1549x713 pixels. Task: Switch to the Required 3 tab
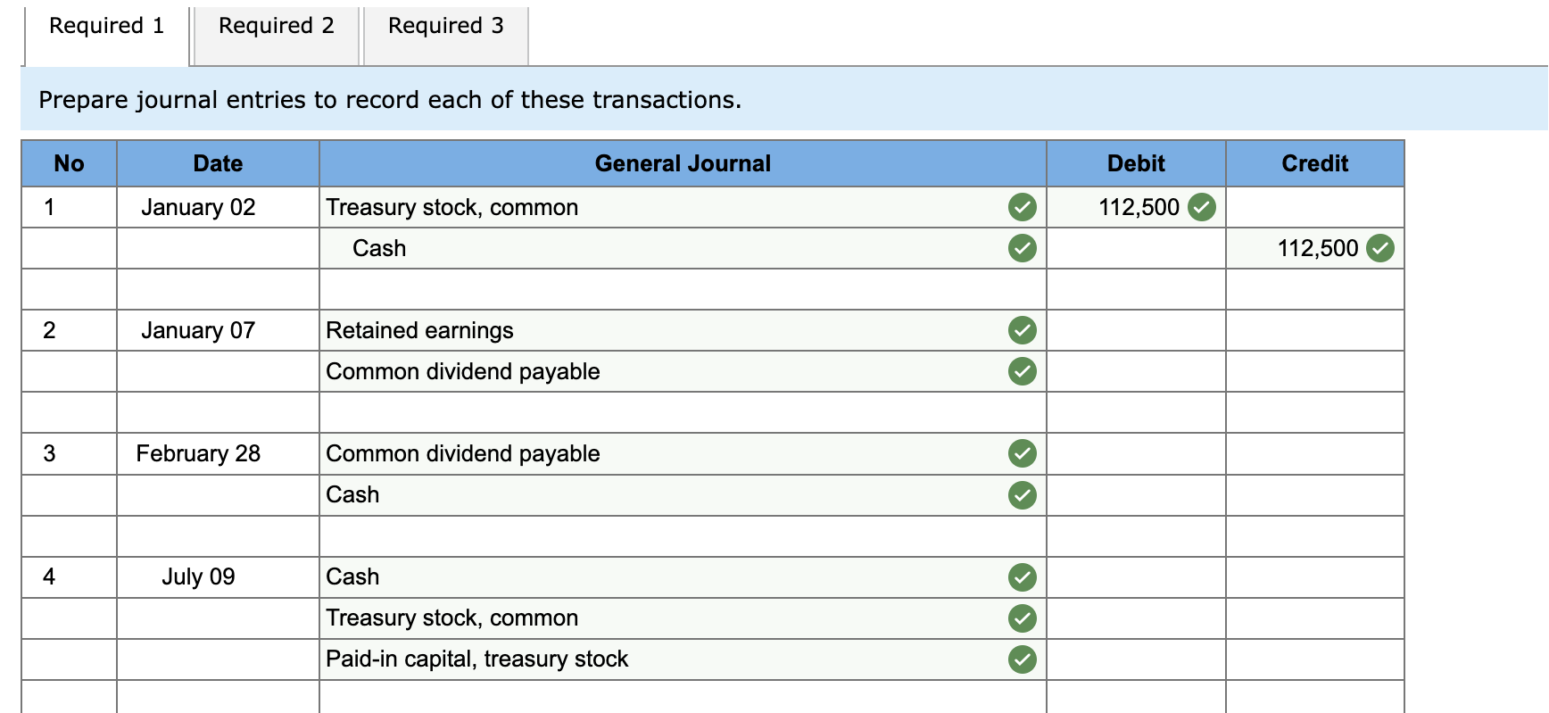[445, 35]
